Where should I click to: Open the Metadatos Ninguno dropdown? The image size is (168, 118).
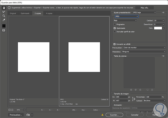(144, 51)
